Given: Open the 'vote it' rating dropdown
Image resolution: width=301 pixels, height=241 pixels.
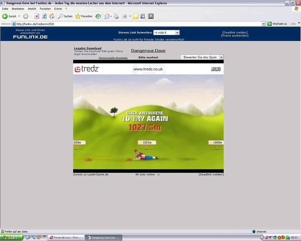Looking at the screenshot, I should [177, 32].
